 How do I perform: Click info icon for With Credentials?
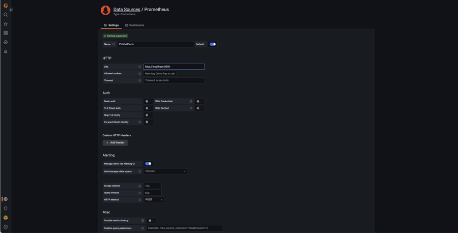191,101
